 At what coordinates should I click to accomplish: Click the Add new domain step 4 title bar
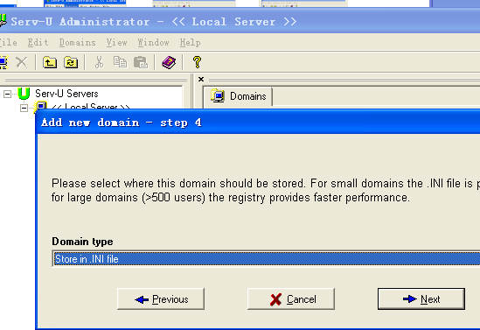tap(258, 123)
